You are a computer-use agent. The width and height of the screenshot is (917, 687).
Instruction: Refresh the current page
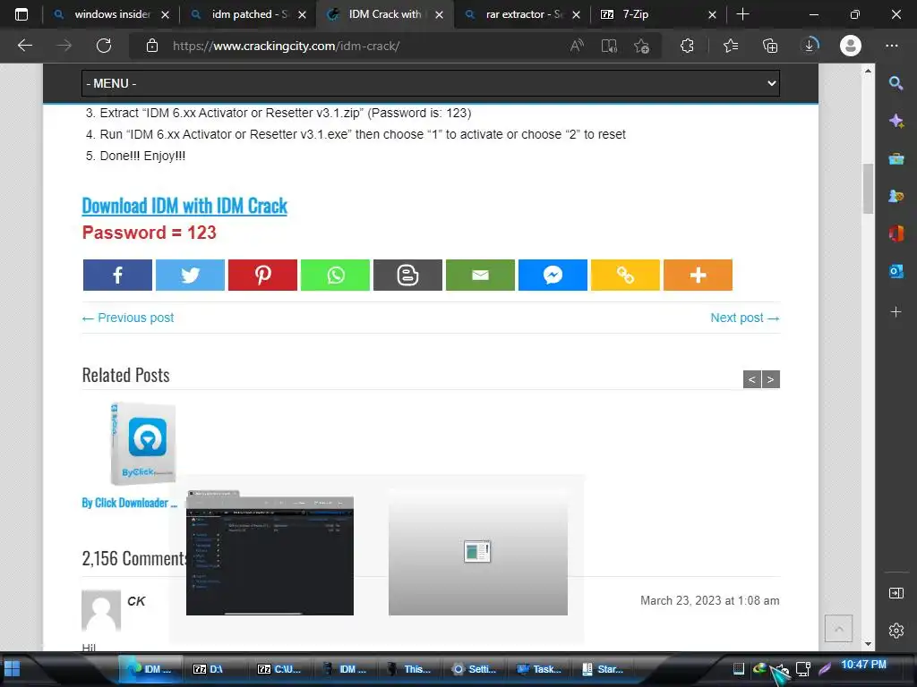(104, 46)
